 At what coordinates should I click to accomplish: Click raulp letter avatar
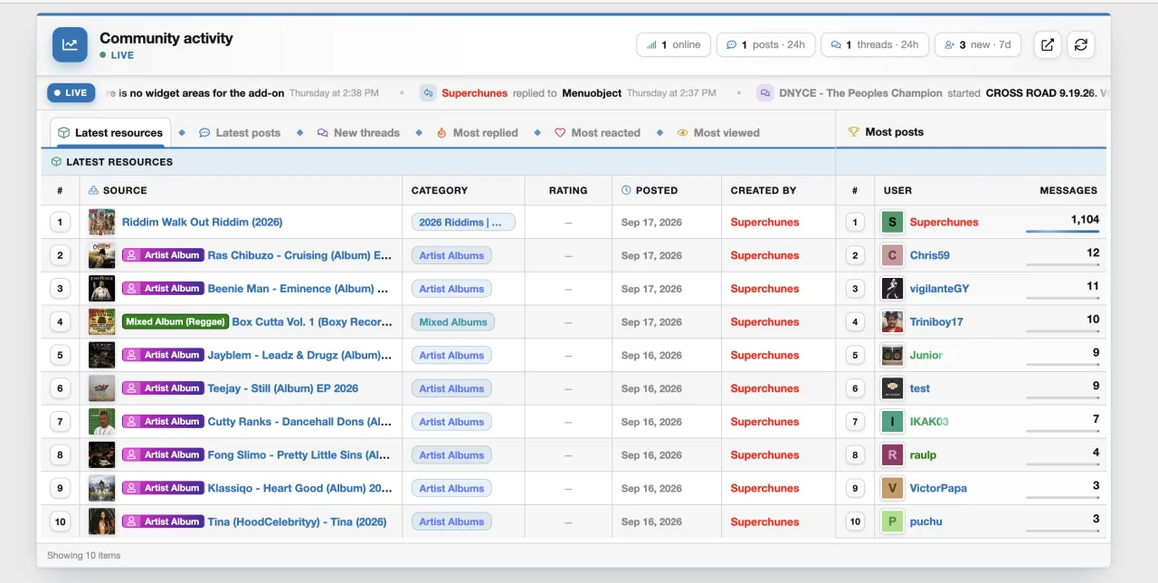click(x=893, y=454)
